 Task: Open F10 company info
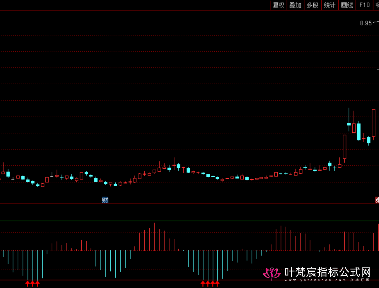[364, 5]
